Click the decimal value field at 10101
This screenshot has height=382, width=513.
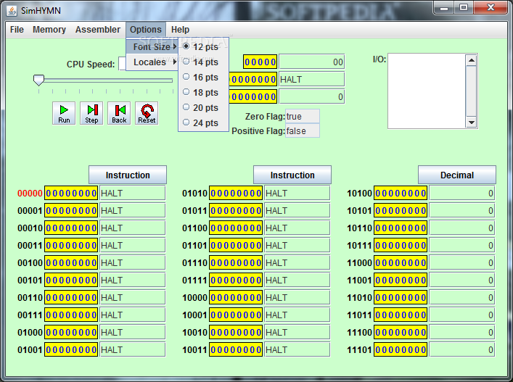click(461, 210)
